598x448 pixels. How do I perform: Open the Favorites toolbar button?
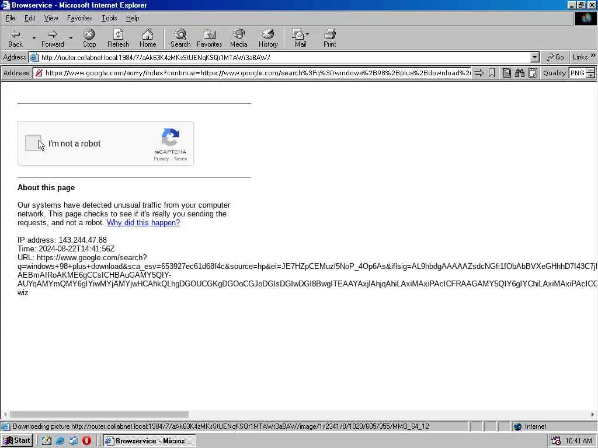[x=210, y=38]
